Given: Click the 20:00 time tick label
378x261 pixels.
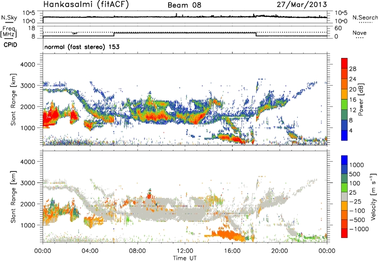Looking at the screenshot, I should [x=279, y=251].
